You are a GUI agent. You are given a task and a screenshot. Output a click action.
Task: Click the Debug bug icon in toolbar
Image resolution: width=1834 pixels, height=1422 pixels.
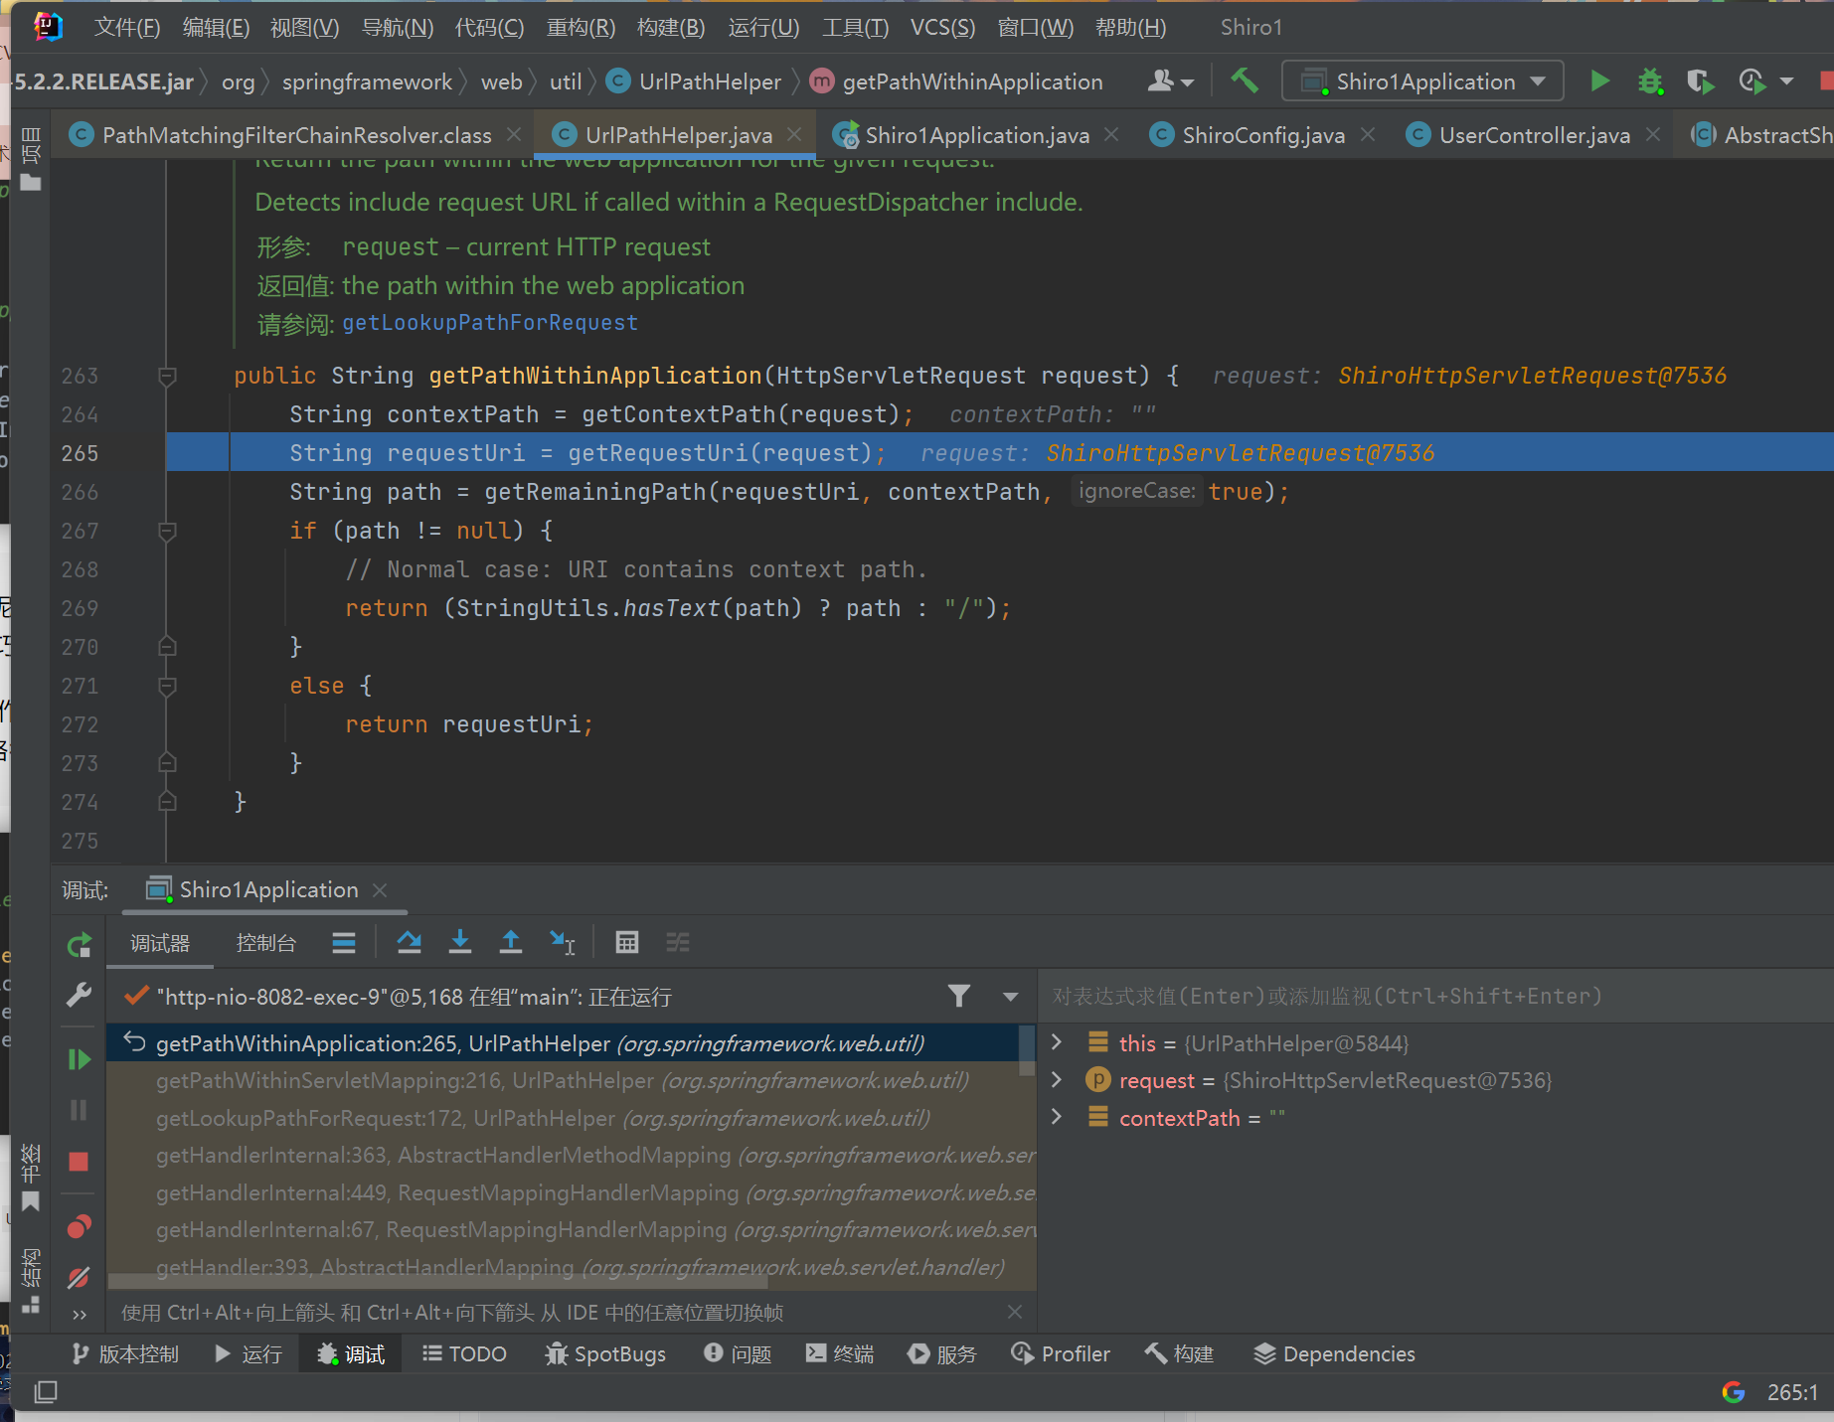[1650, 81]
